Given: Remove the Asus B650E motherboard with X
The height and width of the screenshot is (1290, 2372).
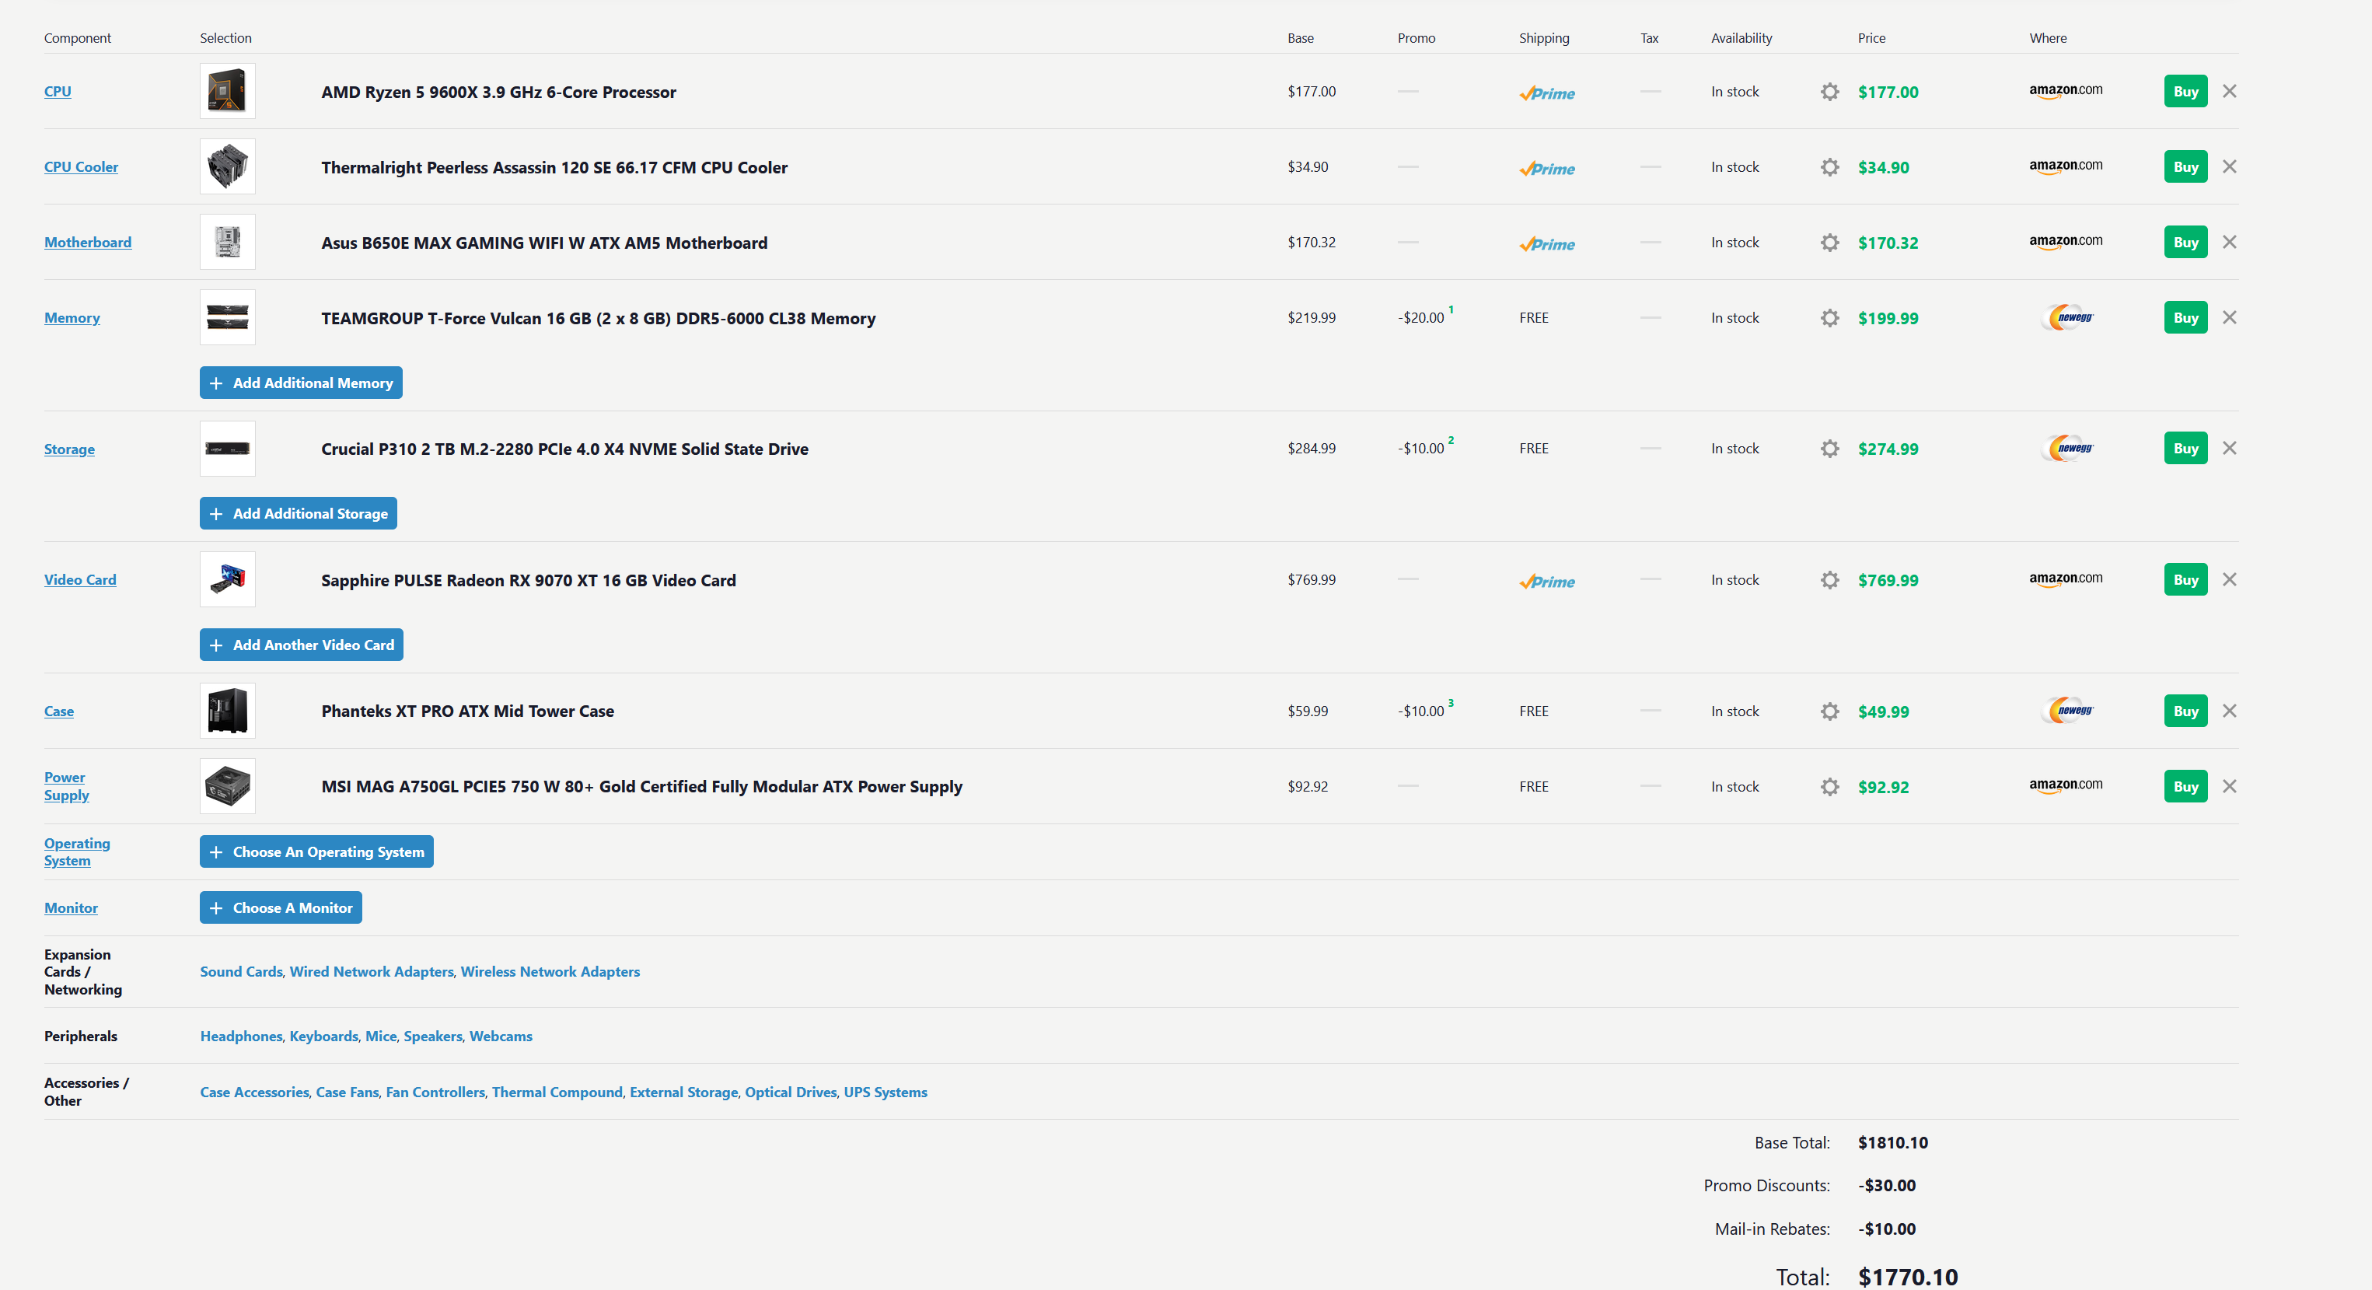Looking at the screenshot, I should (x=2229, y=242).
